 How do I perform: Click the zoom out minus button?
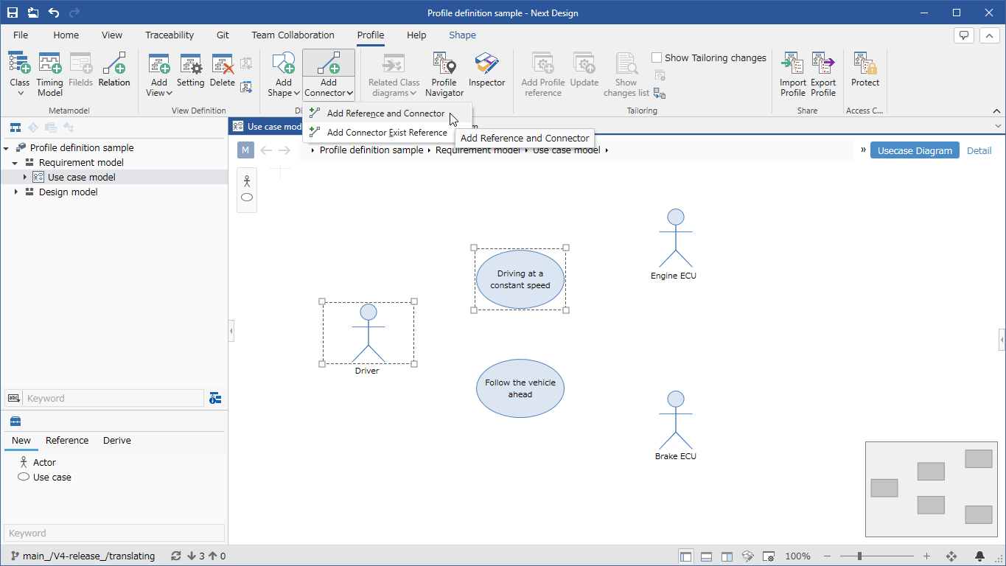click(828, 556)
